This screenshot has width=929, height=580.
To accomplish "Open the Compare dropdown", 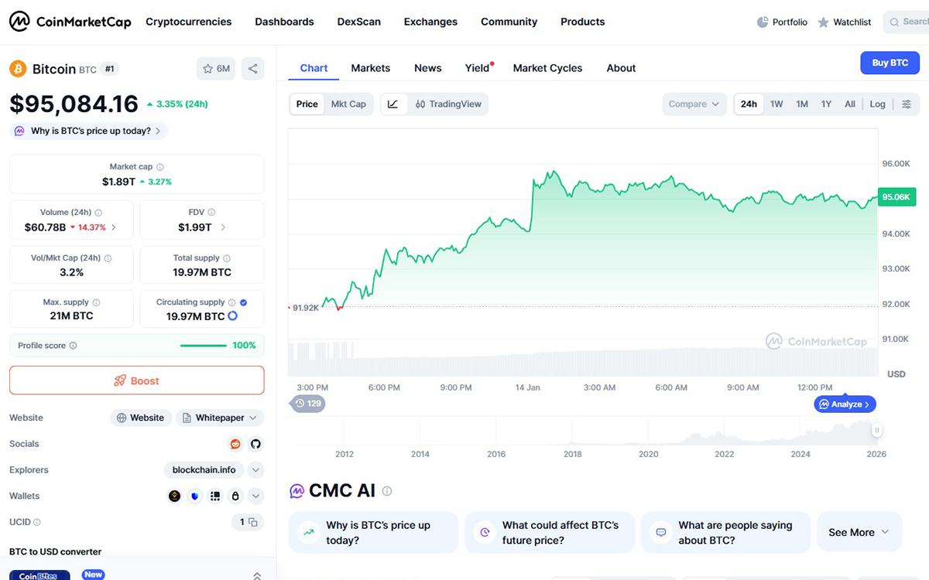I will [x=694, y=104].
